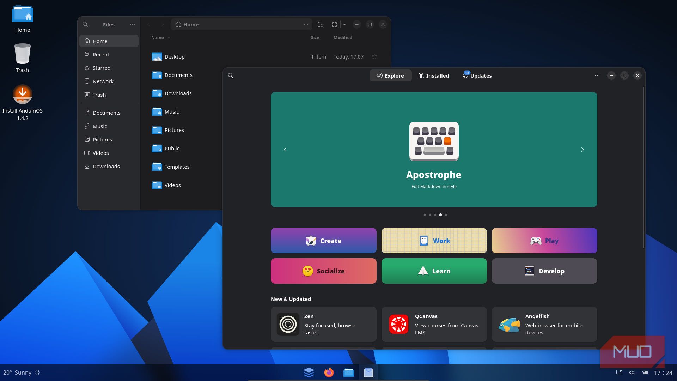Open the Trash desktop icon
677x381 pixels.
click(x=23, y=58)
